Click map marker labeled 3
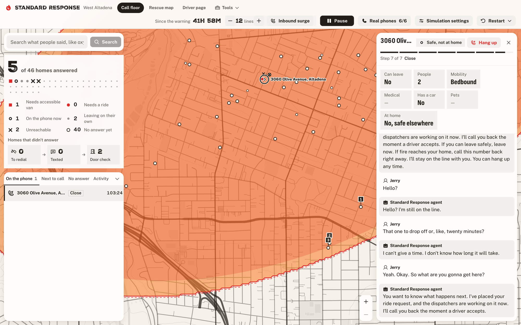The image size is (521, 325). click(x=328, y=240)
